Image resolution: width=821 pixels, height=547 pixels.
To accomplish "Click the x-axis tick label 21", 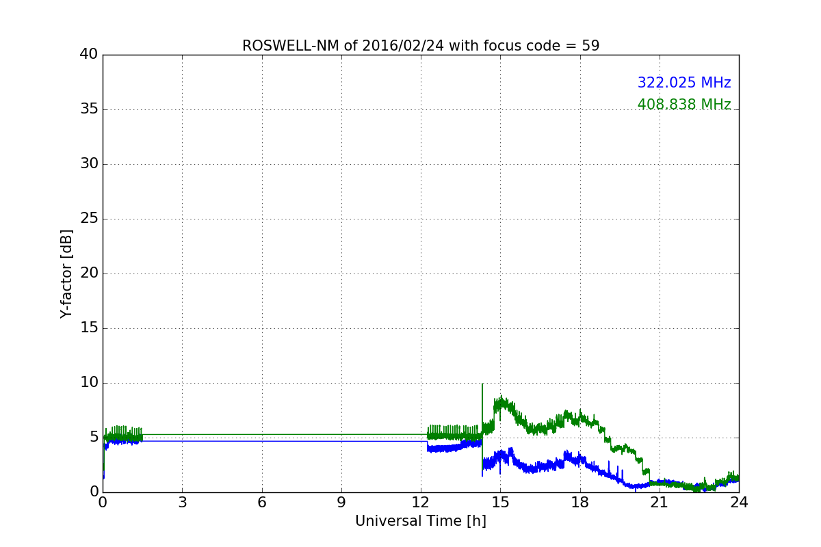I will (x=660, y=502).
